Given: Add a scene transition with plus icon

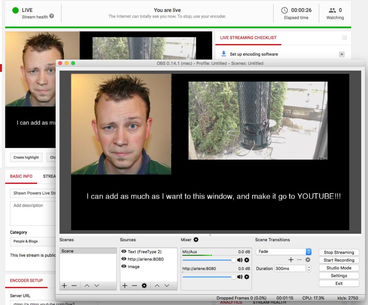Looking at the screenshot, I should [291, 260].
